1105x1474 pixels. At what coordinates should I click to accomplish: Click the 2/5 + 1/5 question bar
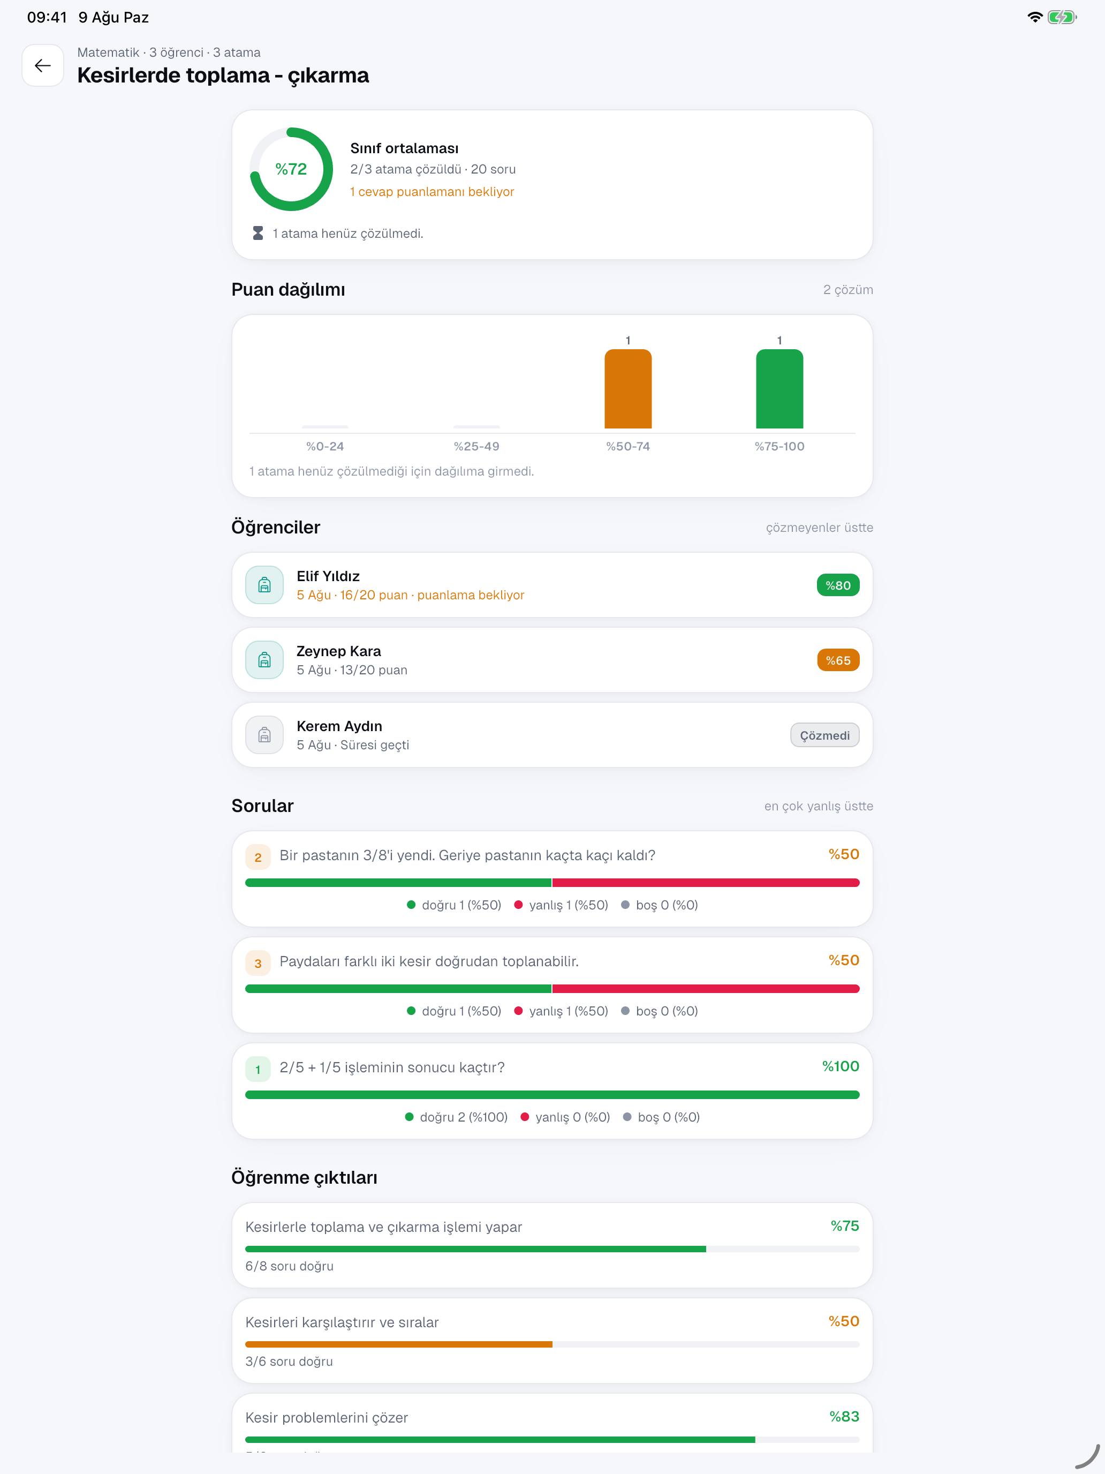[x=552, y=1095]
